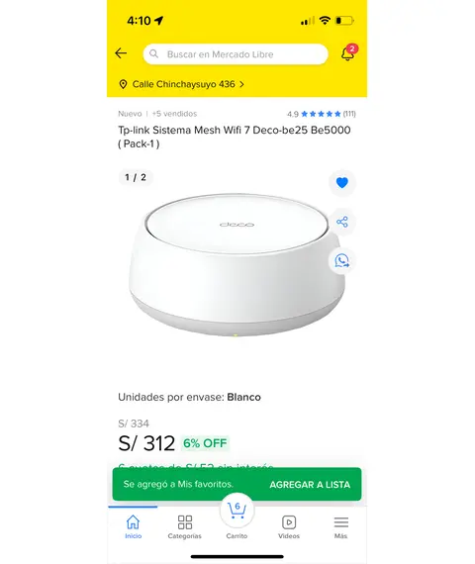
Task: Toggle the blue heart favorite icon
Action: pos(341,183)
